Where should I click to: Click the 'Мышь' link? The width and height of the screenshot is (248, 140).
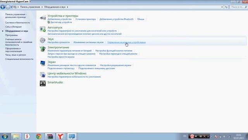[141, 19]
